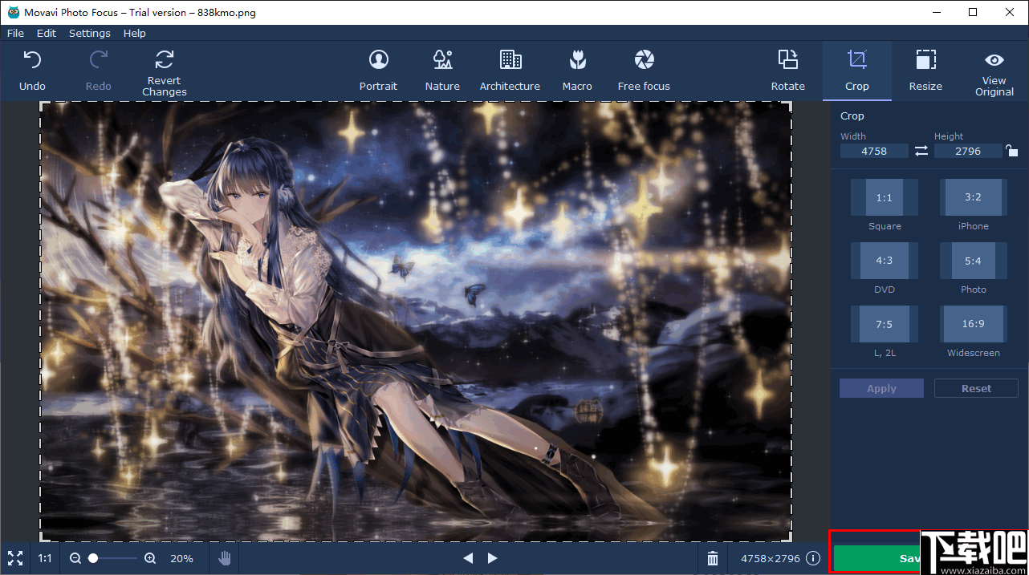Click the Undo icon
Viewport: 1029px width, 575px height.
[x=32, y=60]
